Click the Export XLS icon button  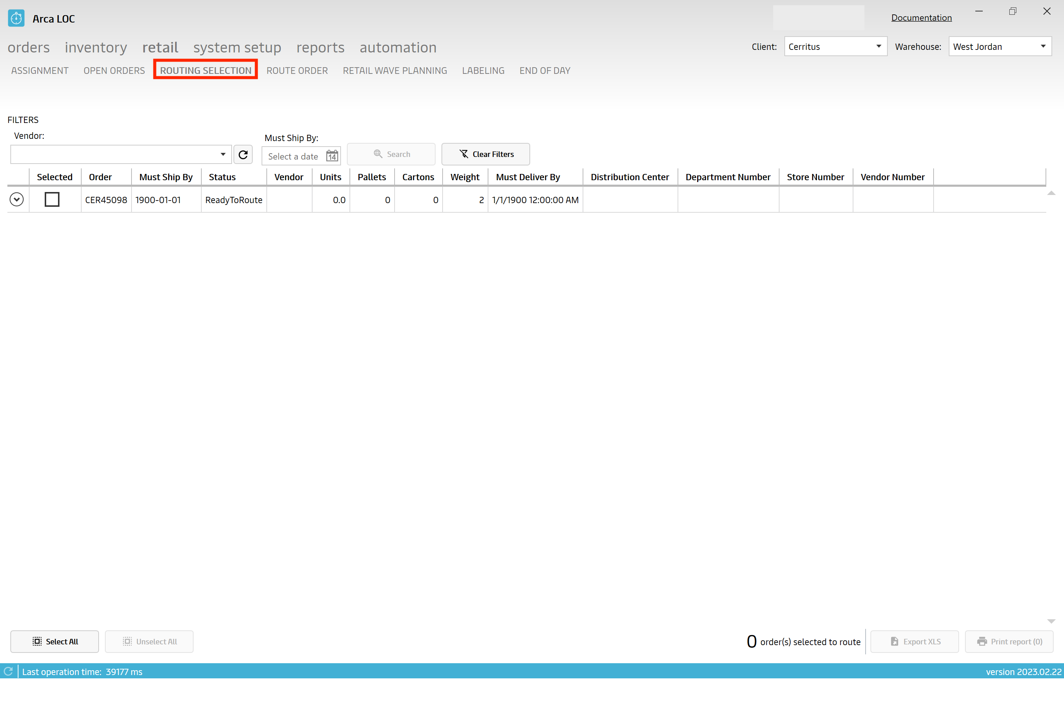[x=914, y=641]
